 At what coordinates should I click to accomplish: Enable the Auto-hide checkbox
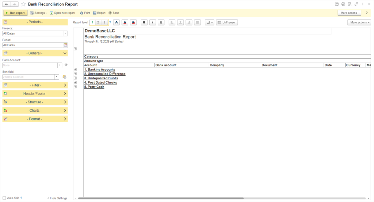click(x=4, y=198)
